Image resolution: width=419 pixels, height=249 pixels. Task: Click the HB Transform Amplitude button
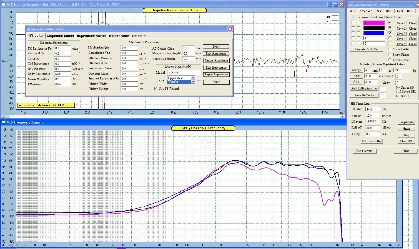(407, 122)
